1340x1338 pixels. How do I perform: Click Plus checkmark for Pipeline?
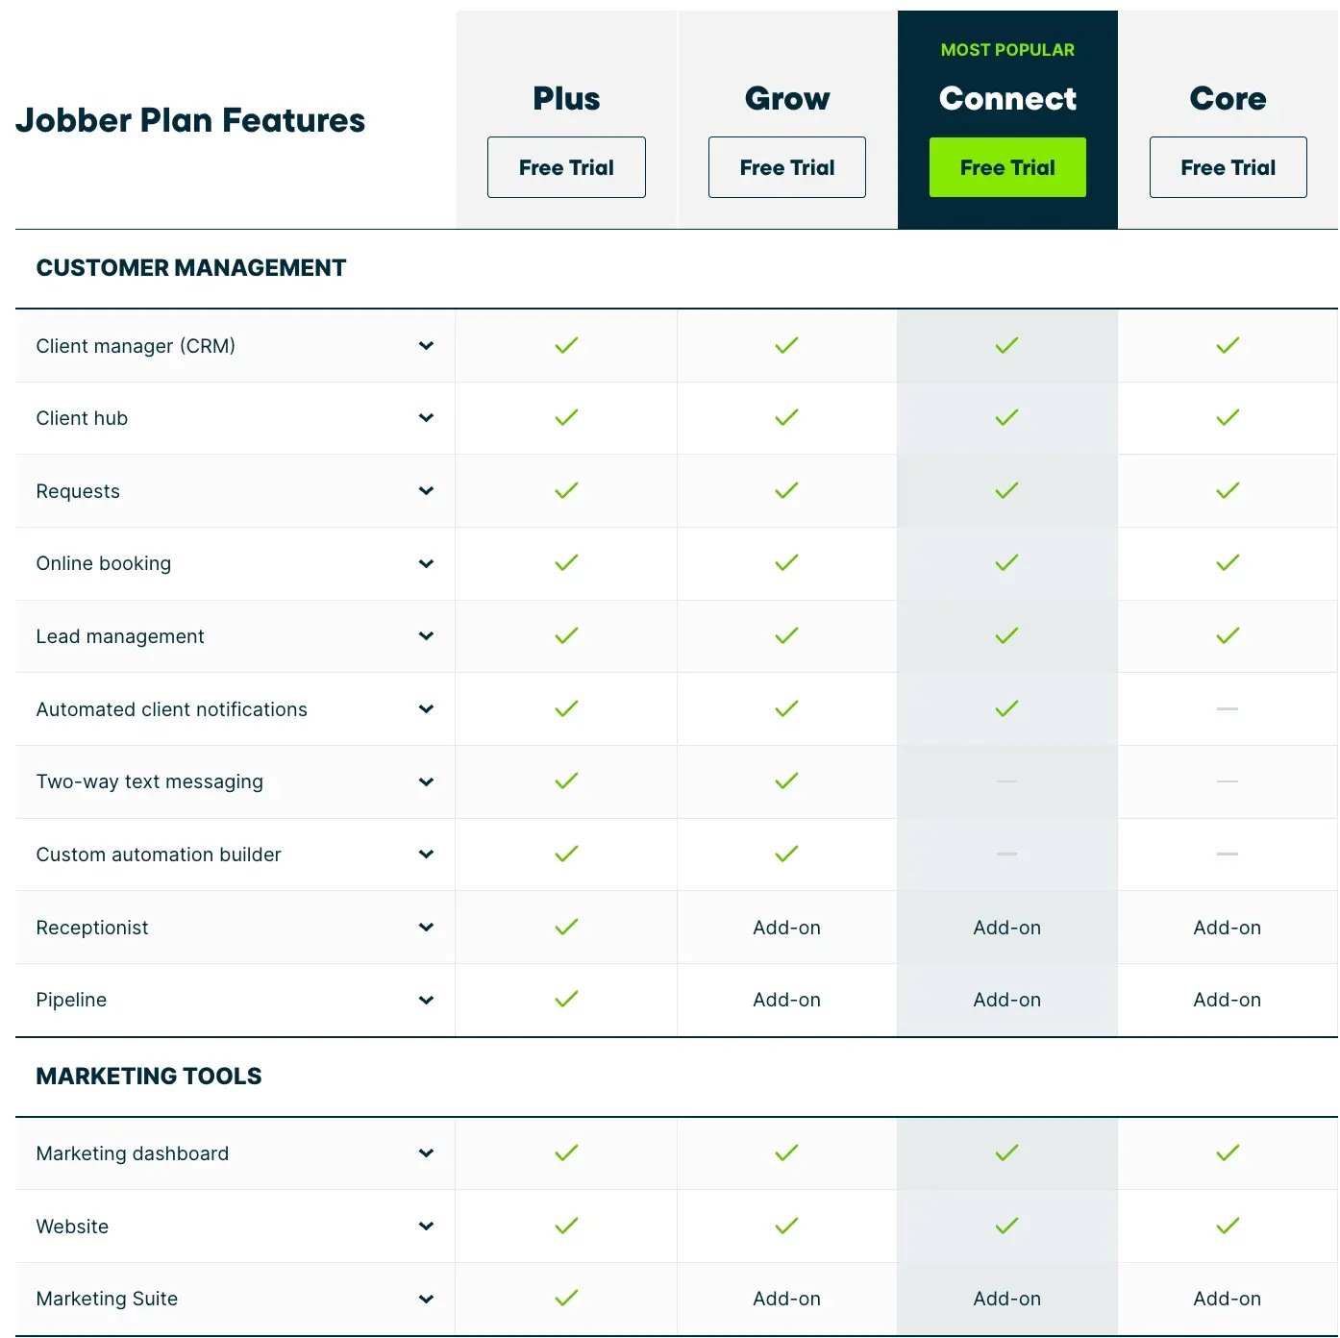tap(566, 999)
